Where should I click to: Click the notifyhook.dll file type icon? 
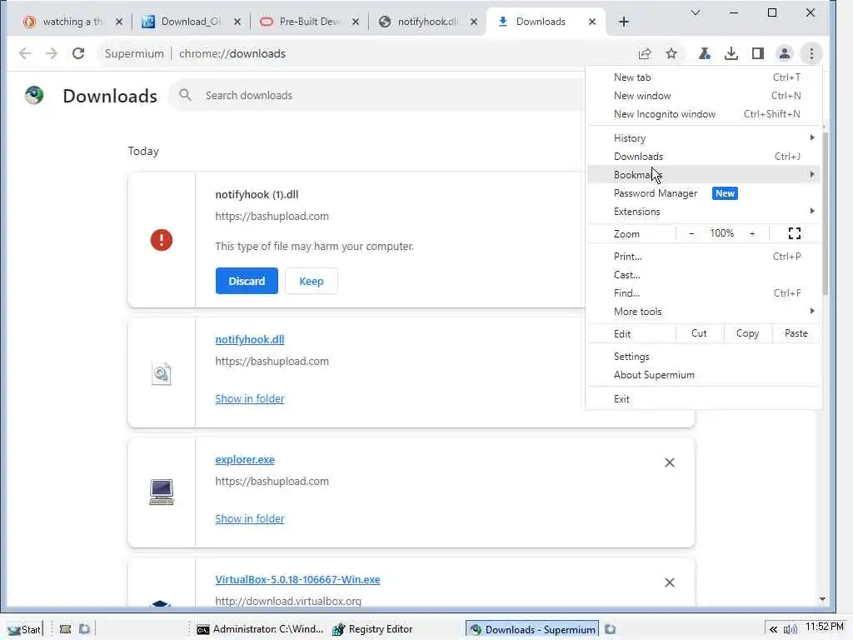pyautogui.click(x=162, y=374)
